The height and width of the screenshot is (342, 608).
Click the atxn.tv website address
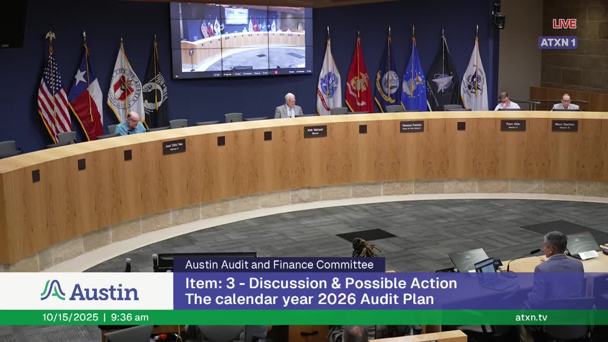click(531, 317)
